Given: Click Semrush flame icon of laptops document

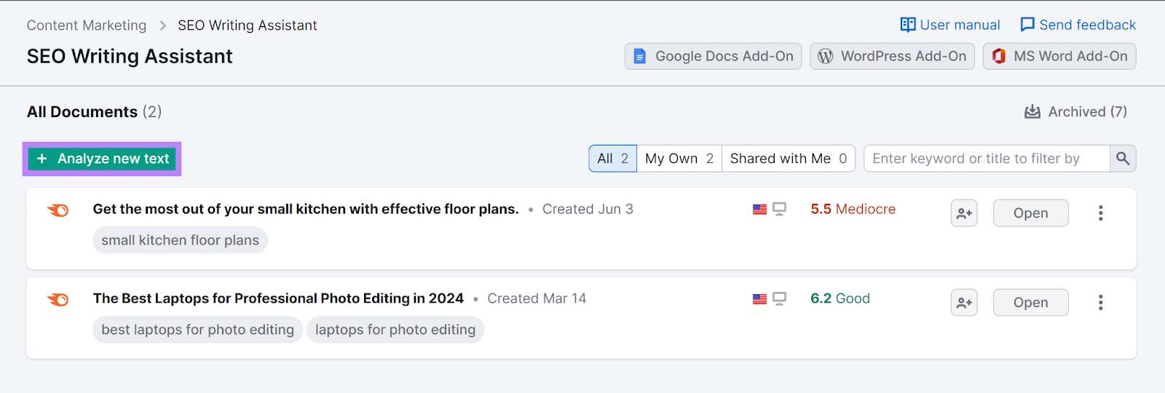Looking at the screenshot, I should (58, 300).
